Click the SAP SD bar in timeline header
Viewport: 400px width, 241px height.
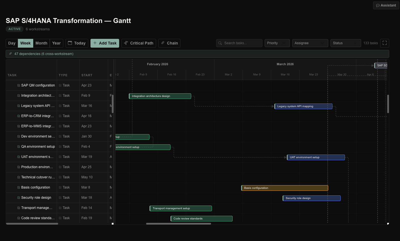(381, 65)
